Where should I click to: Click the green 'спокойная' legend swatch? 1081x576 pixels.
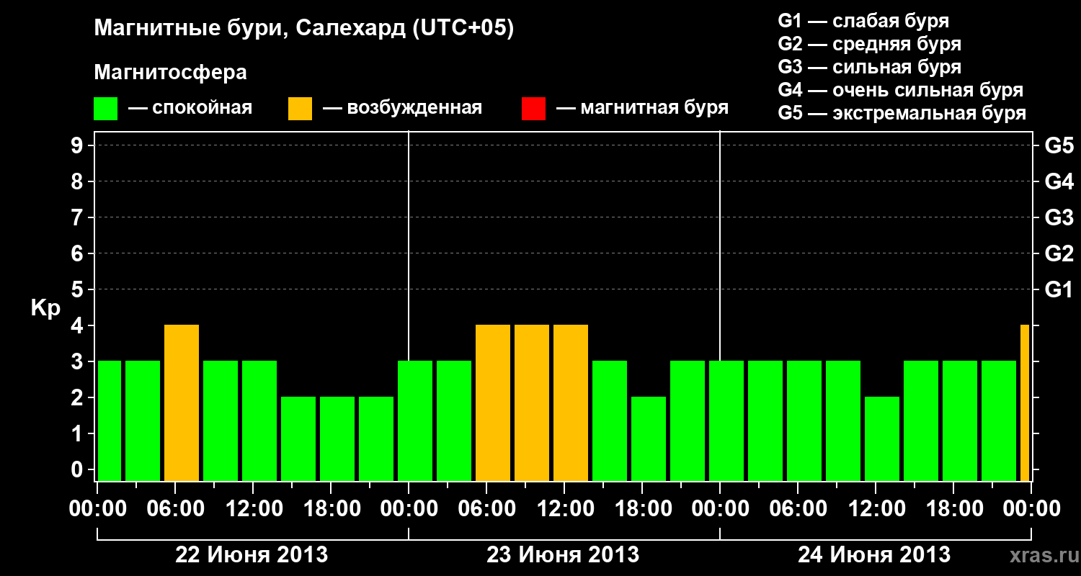[106, 109]
